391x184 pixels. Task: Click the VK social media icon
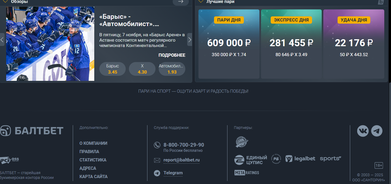click(x=363, y=131)
